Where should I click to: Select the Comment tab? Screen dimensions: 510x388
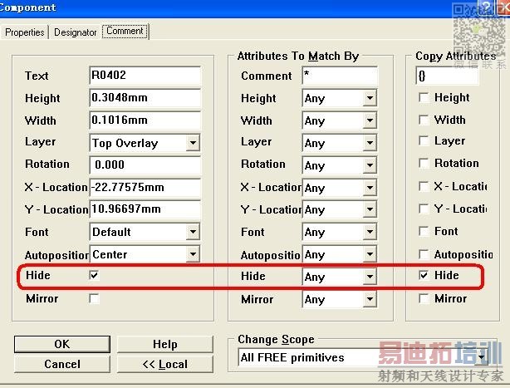[x=125, y=32]
